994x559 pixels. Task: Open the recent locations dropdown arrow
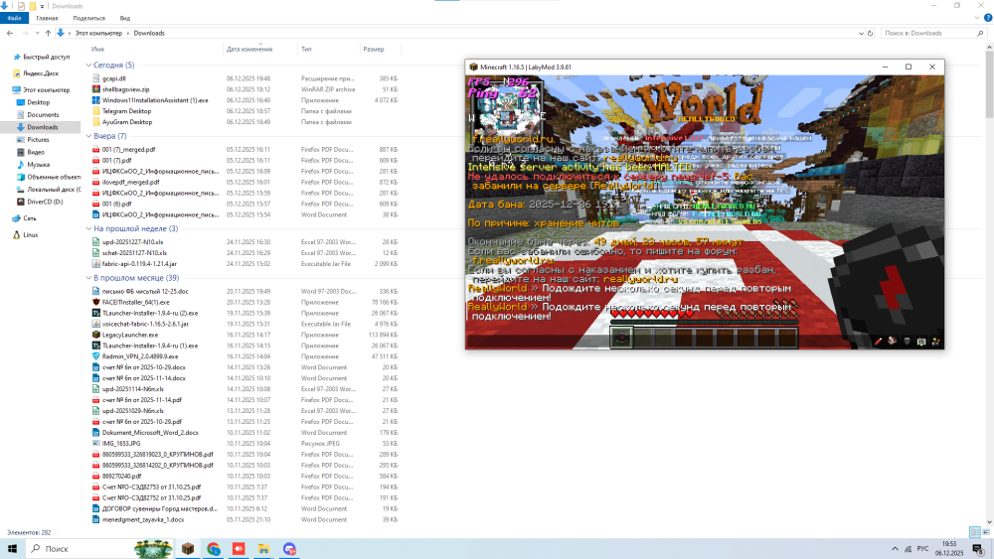tap(38, 33)
